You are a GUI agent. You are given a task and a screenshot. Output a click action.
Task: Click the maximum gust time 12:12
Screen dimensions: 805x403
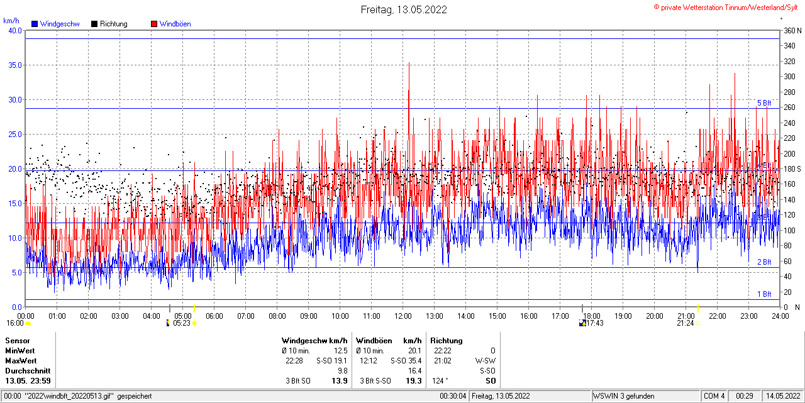pos(369,361)
